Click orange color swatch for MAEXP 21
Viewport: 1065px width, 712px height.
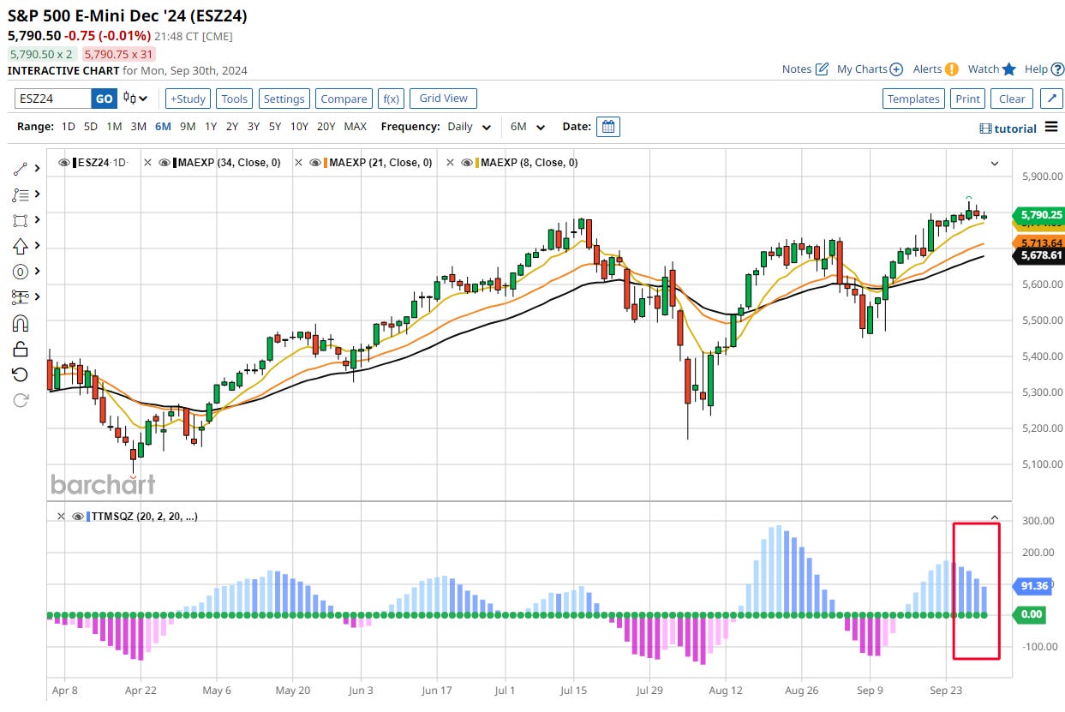coord(326,162)
